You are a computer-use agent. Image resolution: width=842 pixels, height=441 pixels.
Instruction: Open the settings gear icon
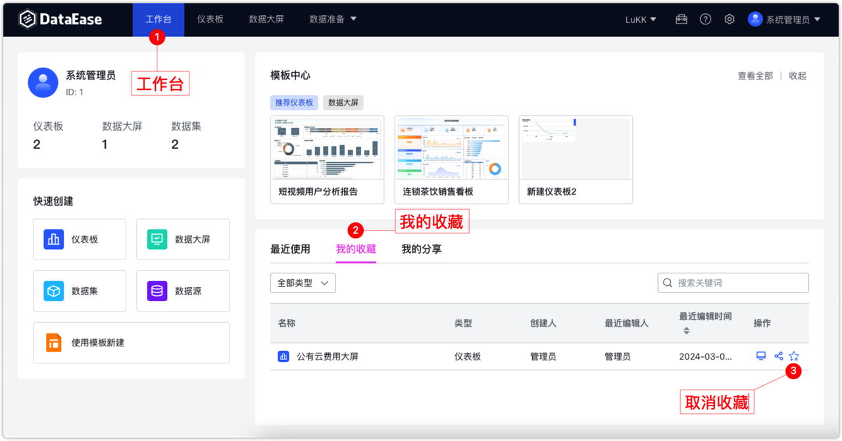pos(729,19)
